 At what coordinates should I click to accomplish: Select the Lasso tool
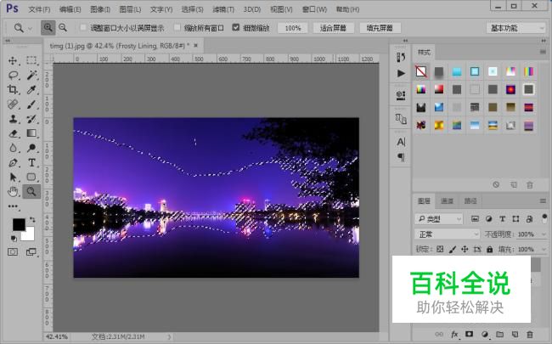click(x=13, y=76)
